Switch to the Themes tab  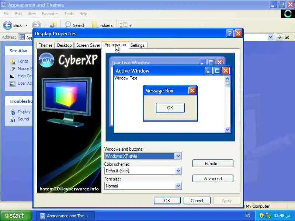click(45, 45)
